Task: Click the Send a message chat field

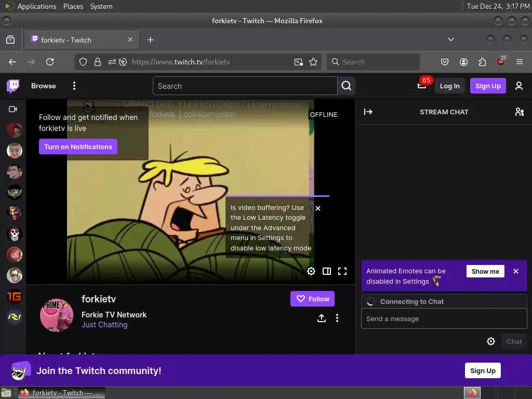Action: [x=444, y=318]
